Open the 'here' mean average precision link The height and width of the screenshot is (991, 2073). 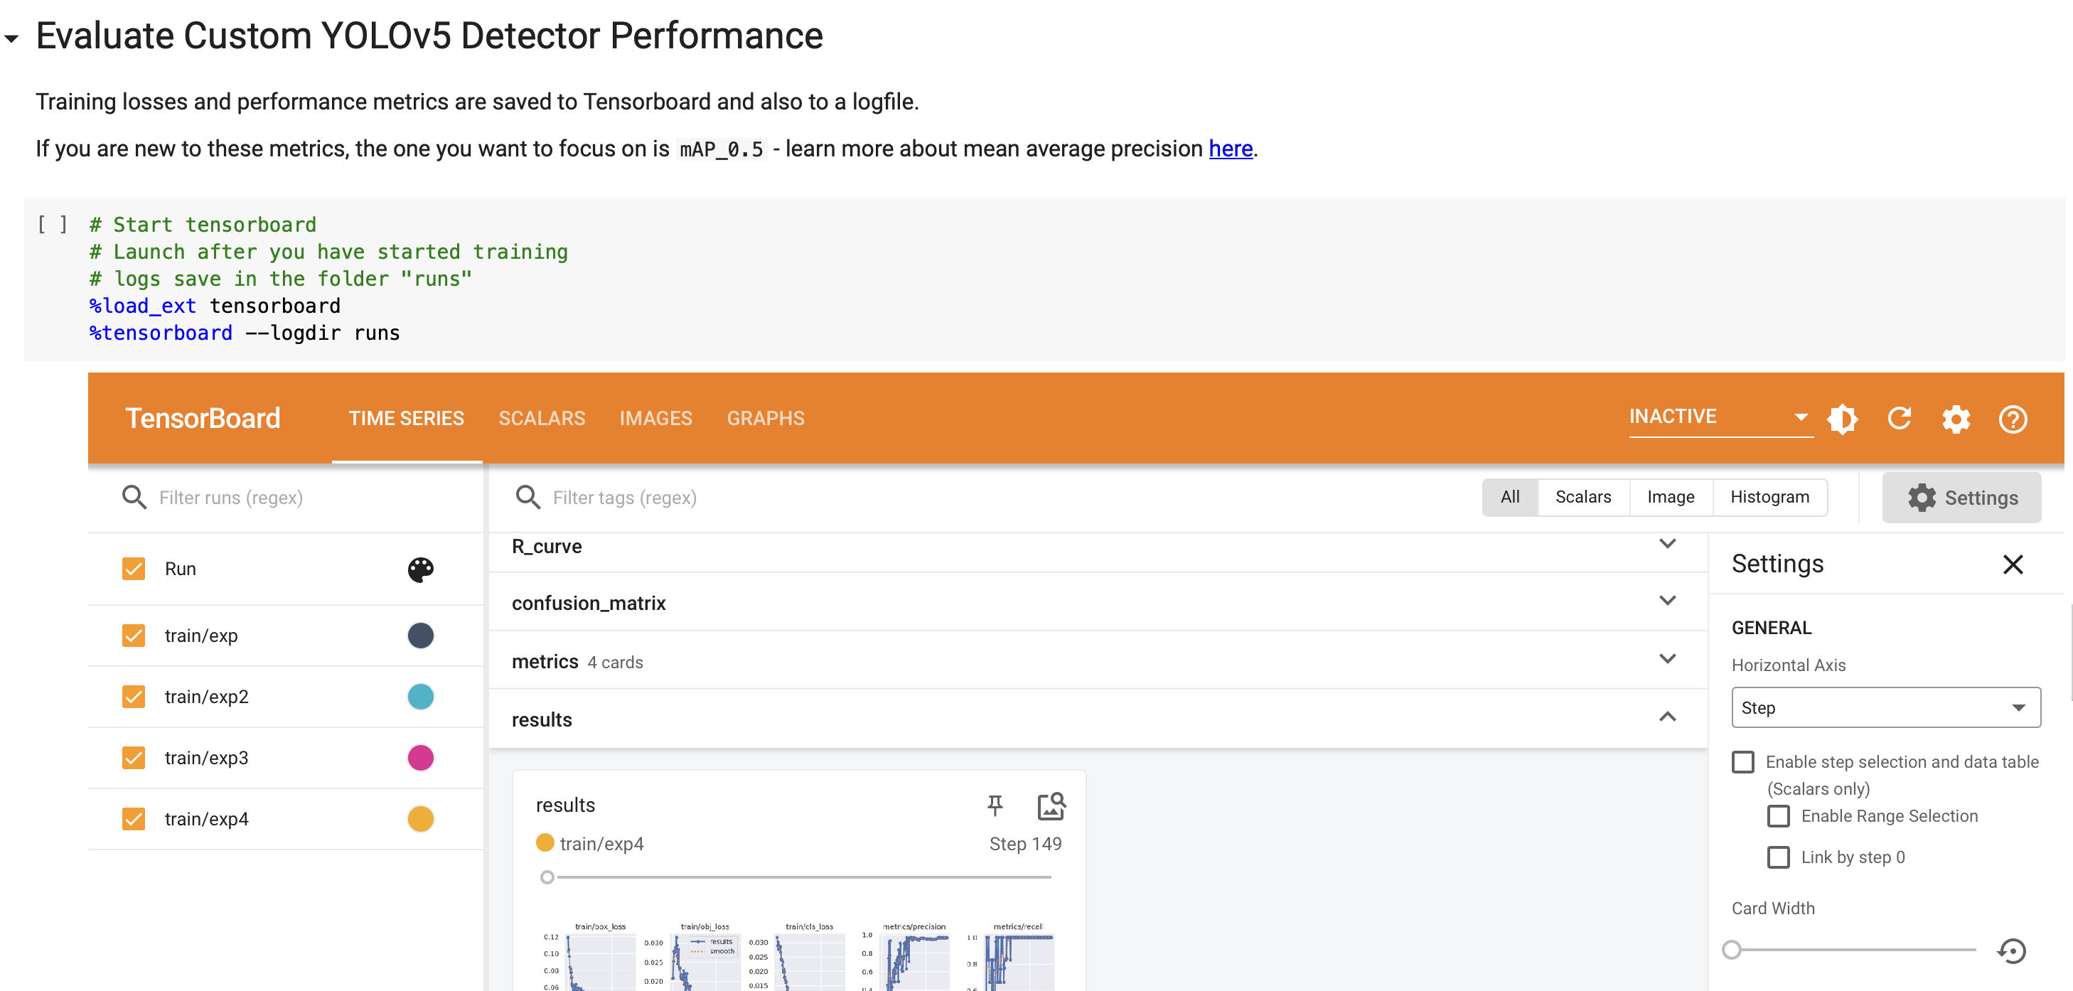pos(1230,149)
